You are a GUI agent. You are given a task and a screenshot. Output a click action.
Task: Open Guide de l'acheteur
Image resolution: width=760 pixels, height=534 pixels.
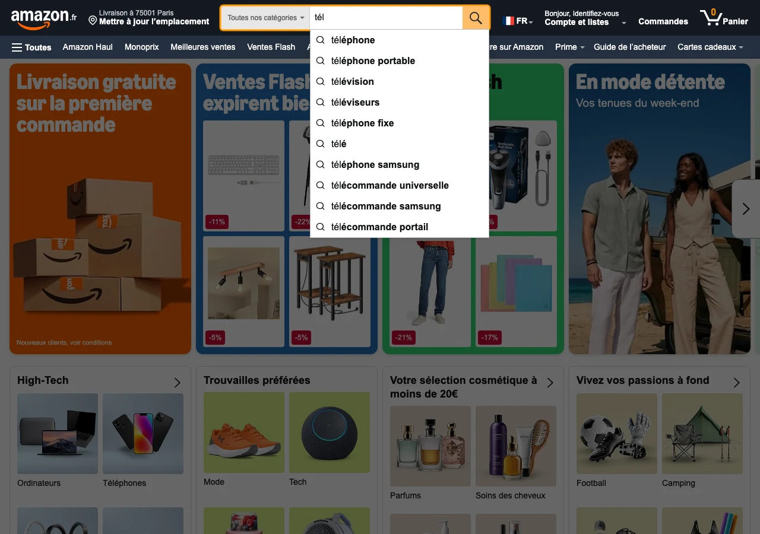point(629,47)
